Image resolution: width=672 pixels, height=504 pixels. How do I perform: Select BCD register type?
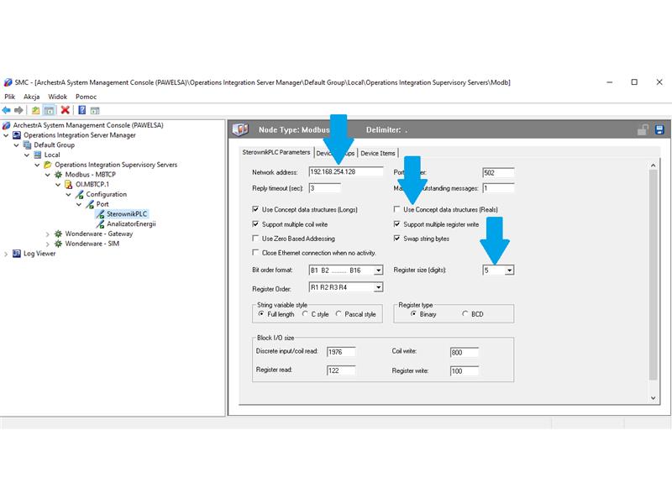point(465,313)
